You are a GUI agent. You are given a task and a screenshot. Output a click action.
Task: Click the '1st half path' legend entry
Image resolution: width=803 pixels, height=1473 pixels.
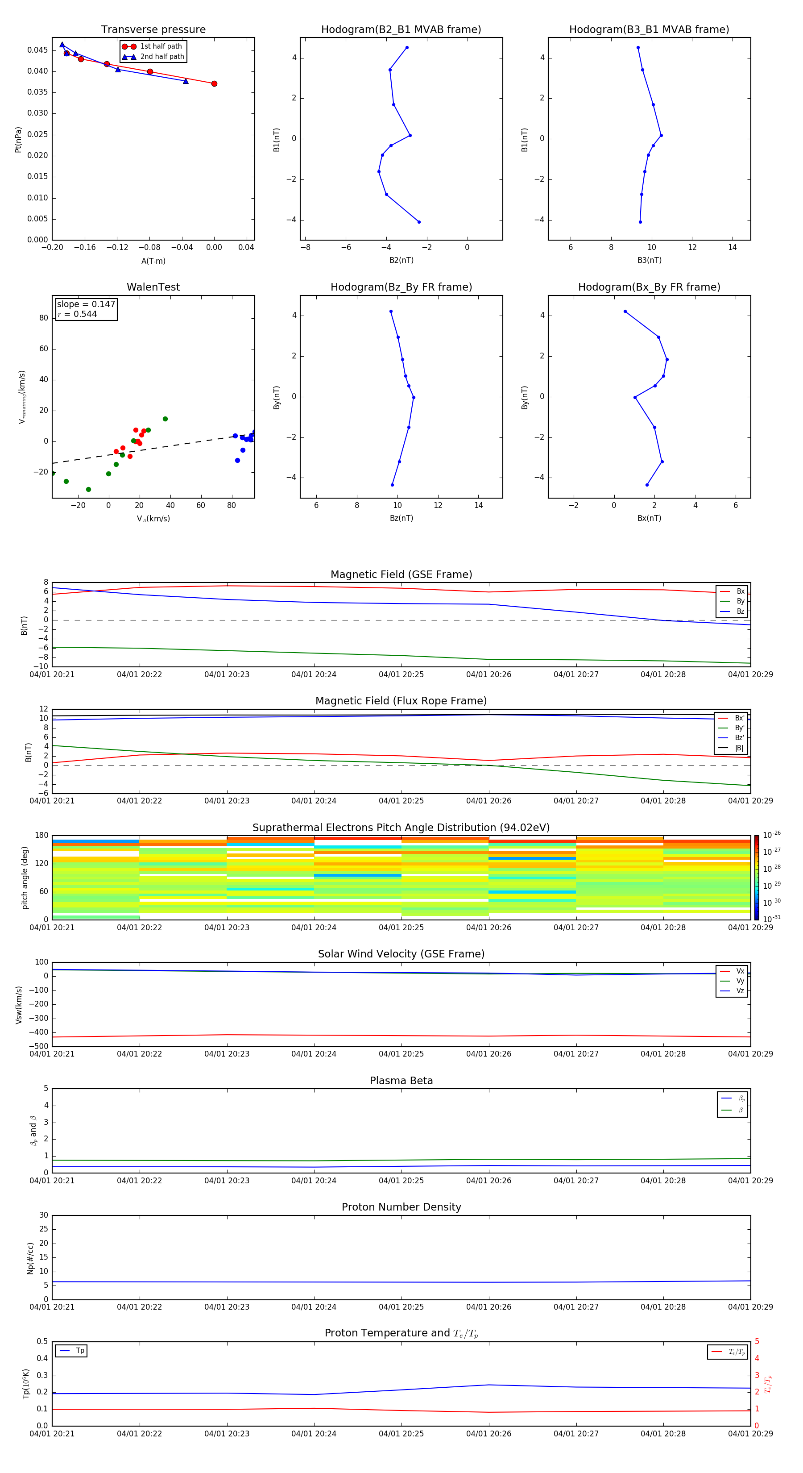[x=152, y=46]
